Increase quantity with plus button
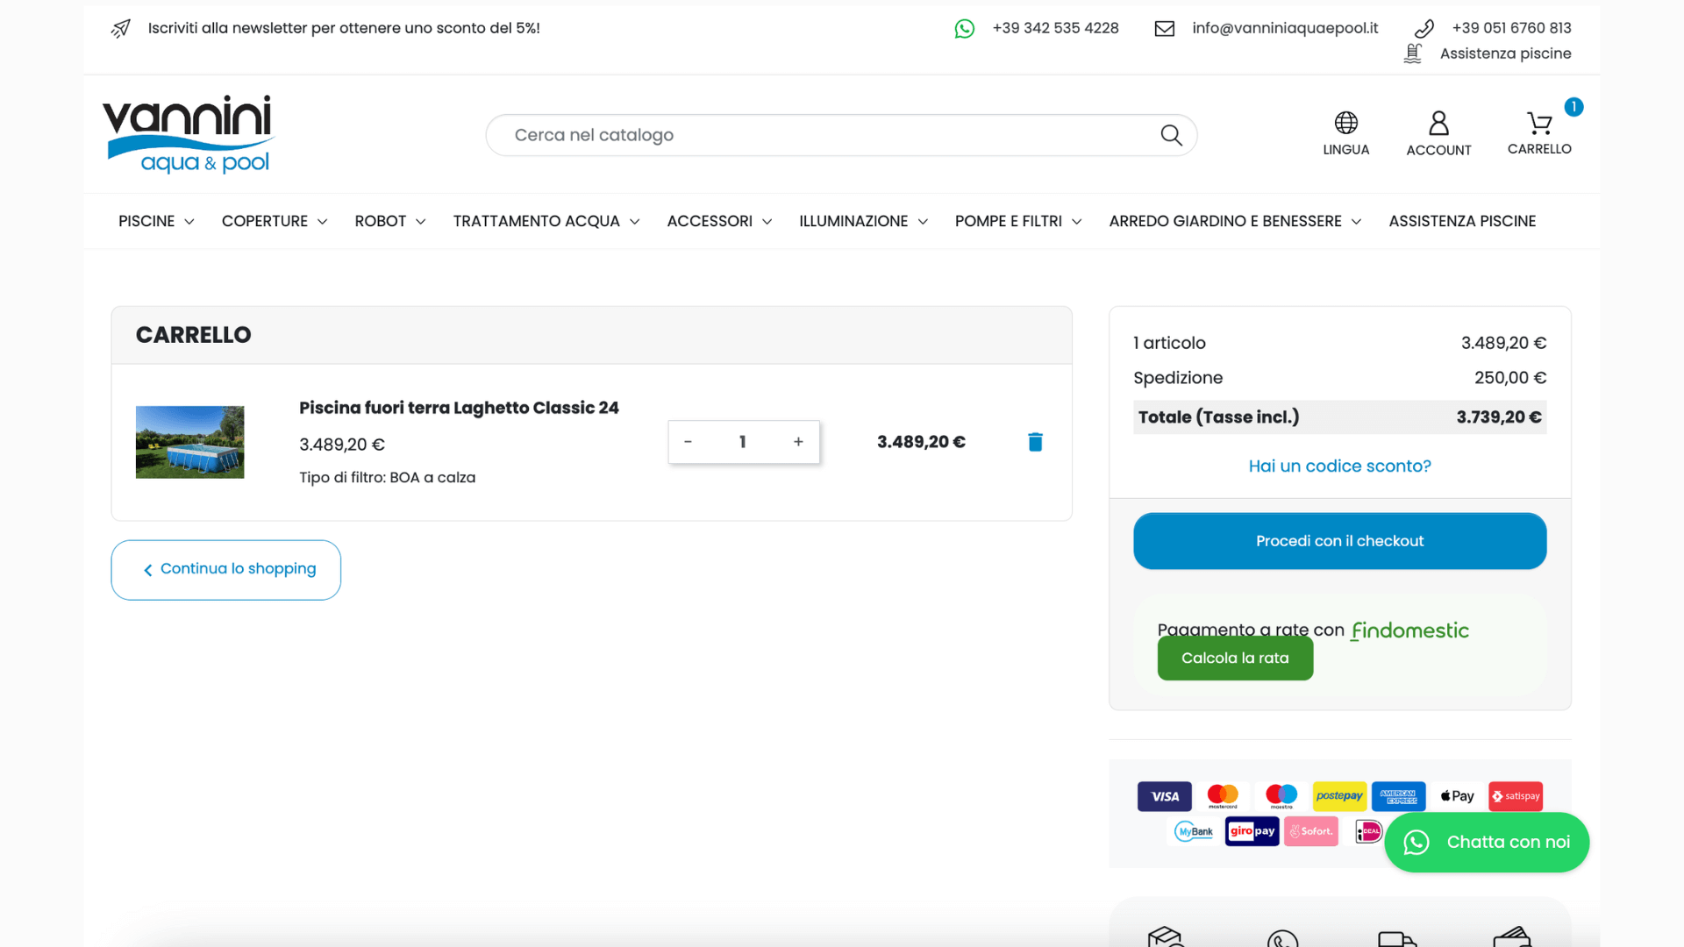The image size is (1684, 947). (798, 442)
